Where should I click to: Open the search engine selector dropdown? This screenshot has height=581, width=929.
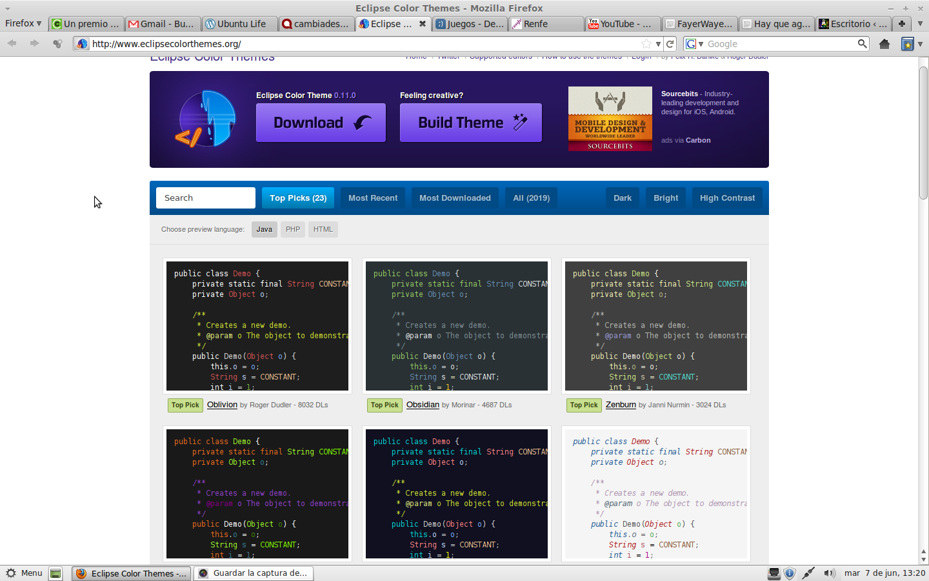click(694, 44)
